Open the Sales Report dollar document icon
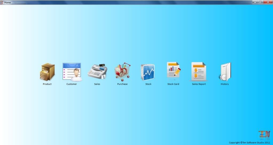The height and width of the screenshot is (145, 273). 199,71
